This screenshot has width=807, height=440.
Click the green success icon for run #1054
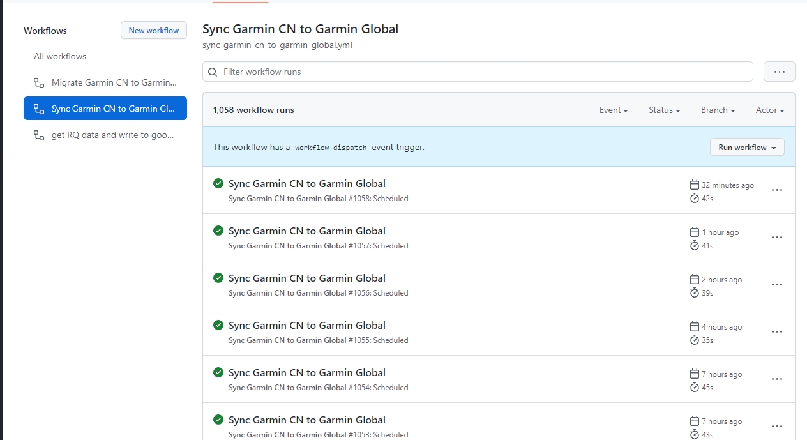pyautogui.click(x=218, y=372)
